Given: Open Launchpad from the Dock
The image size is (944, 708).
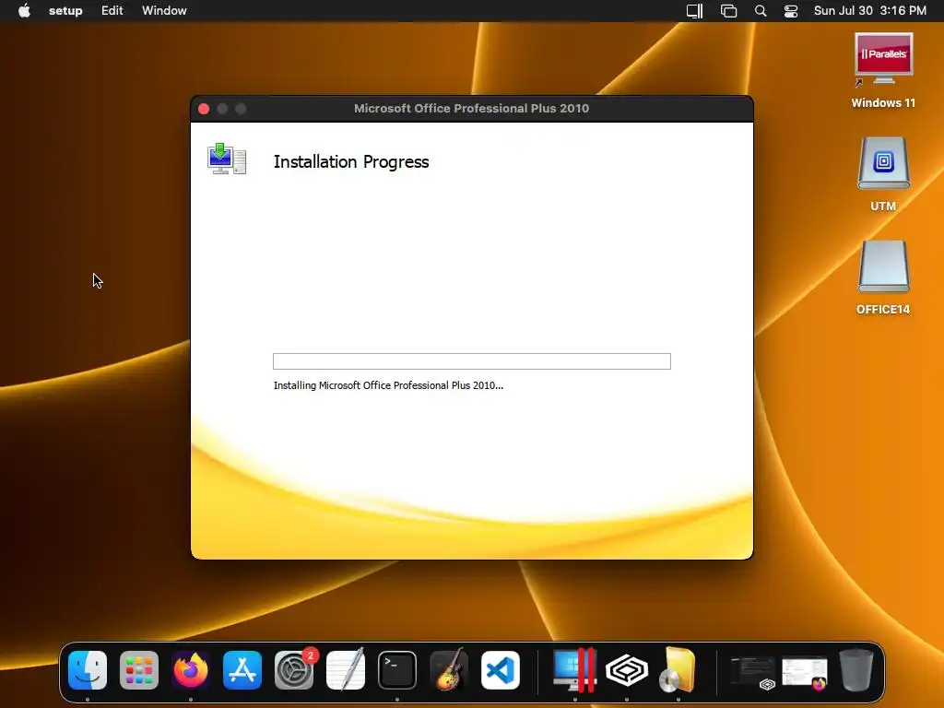Looking at the screenshot, I should [x=139, y=670].
